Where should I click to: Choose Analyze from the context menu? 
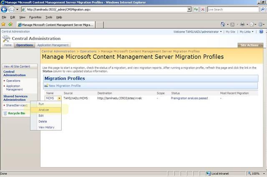point(46,110)
